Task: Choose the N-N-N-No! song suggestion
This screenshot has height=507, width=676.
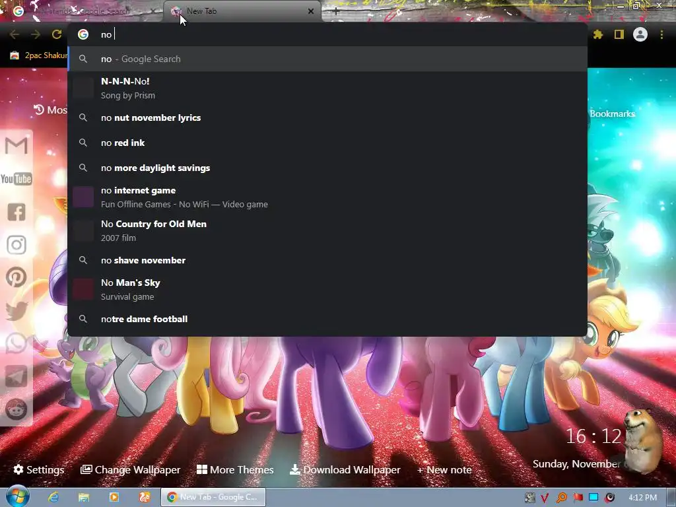Action: click(x=327, y=88)
